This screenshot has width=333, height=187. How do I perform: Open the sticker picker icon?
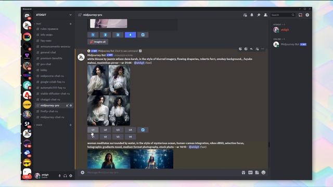[257, 172]
